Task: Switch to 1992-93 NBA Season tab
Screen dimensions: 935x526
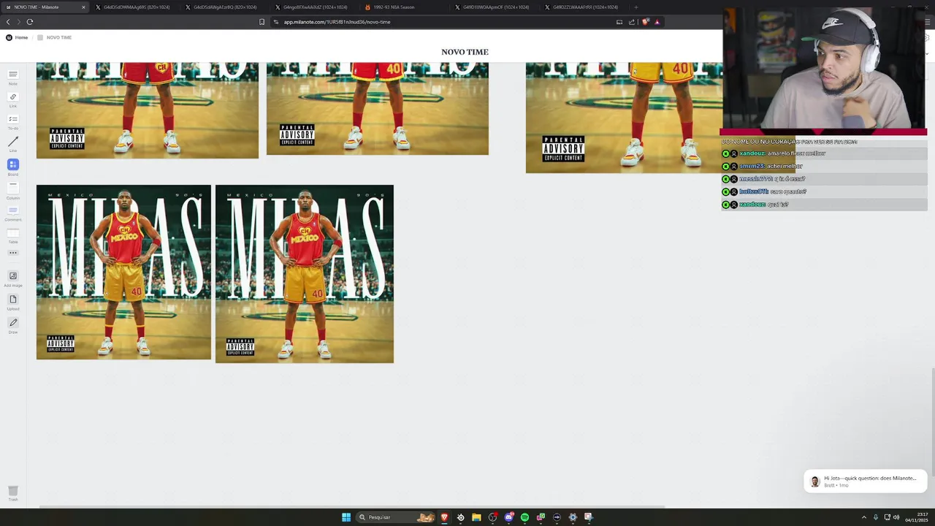Action: (x=405, y=7)
